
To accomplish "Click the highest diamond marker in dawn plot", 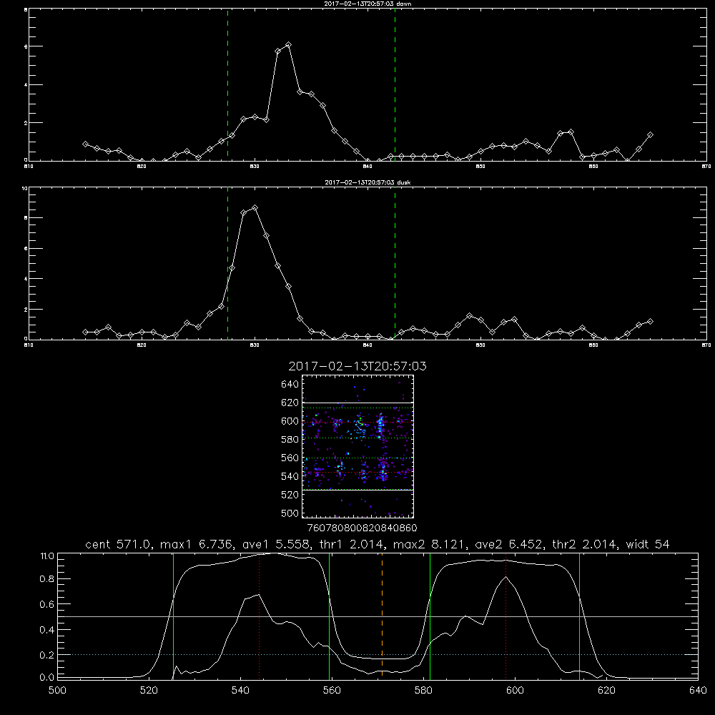I will pyautogui.click(x=288, y=44).
